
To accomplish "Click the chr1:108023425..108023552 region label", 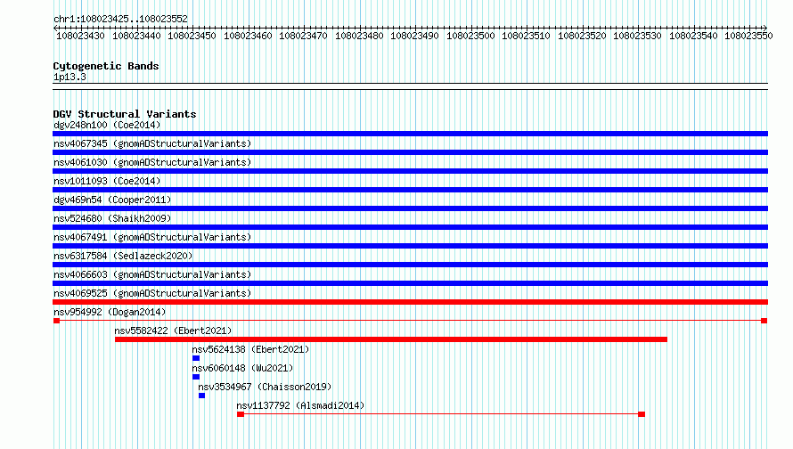I will (120, 19).
